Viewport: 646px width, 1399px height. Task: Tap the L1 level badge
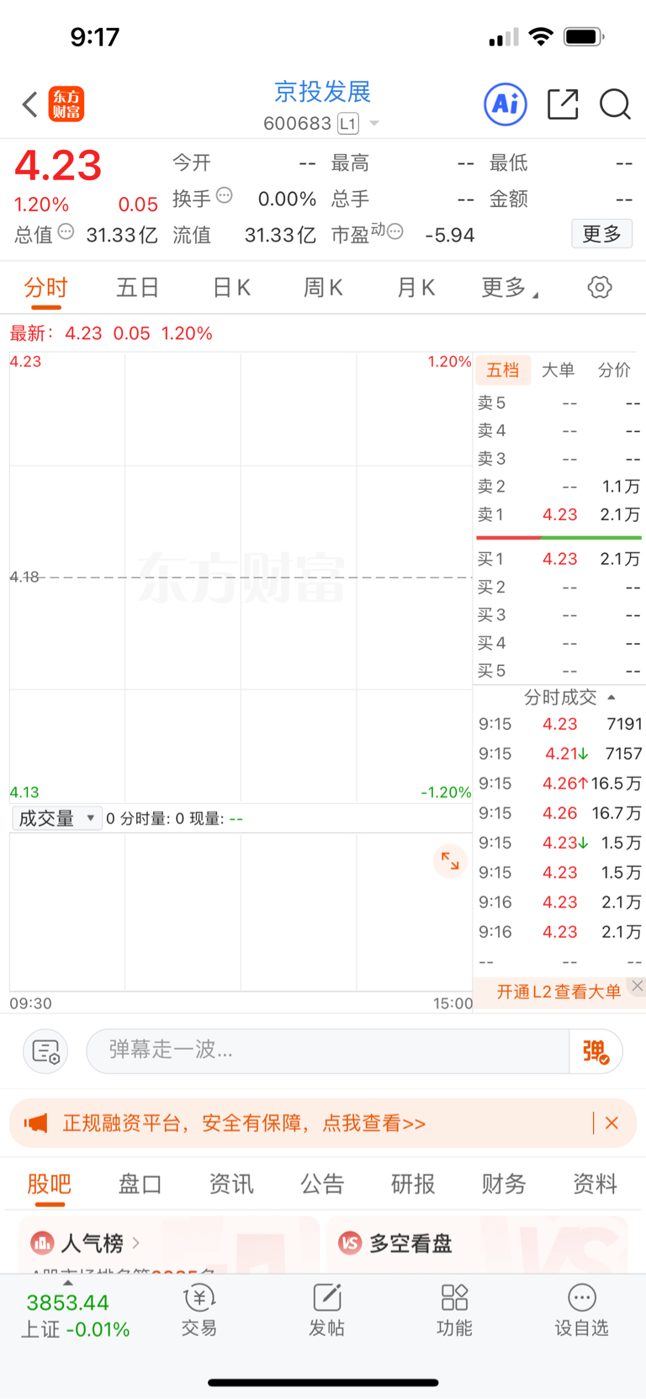pyautogui.click(x=348, y=124)
